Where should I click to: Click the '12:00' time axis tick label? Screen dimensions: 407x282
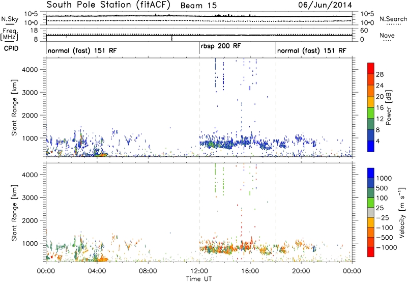(199, 271)
